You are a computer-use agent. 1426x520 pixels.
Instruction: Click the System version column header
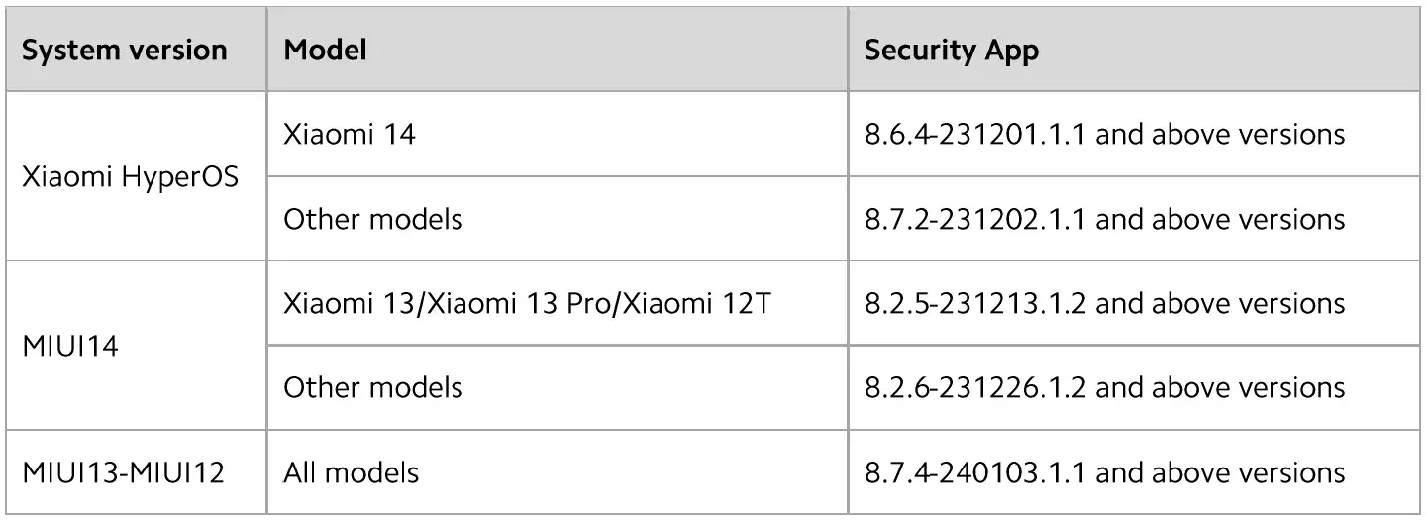135,50
